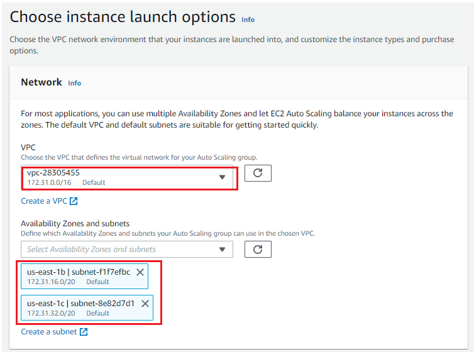
Task: Remove the us-east-1b subnet-f1f7efbc selection
Action: pos(140,272)
